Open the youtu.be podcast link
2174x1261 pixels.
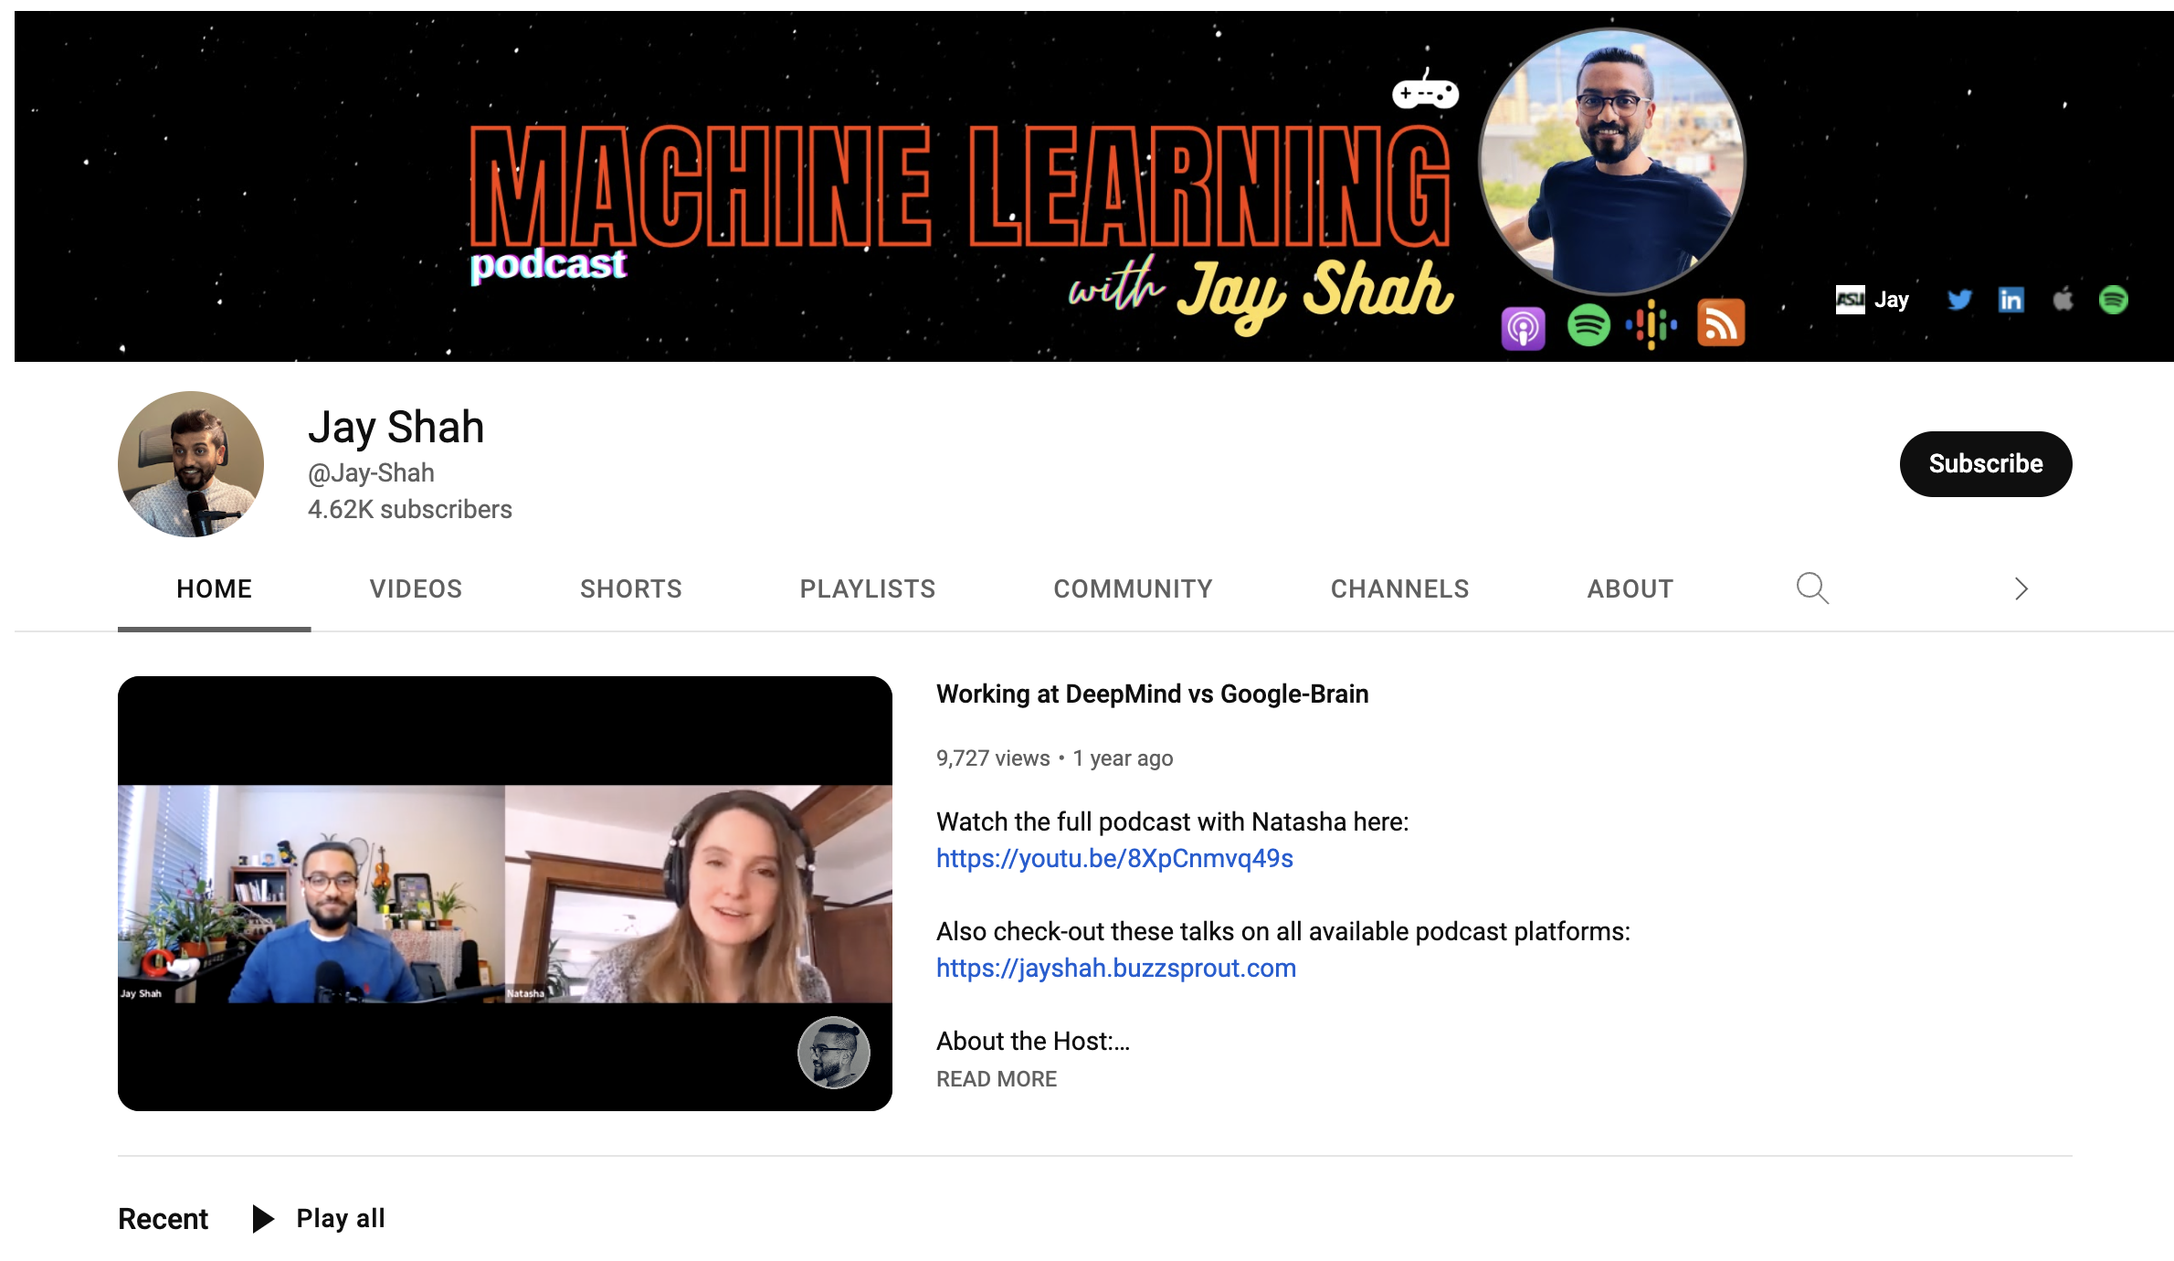1113,858
